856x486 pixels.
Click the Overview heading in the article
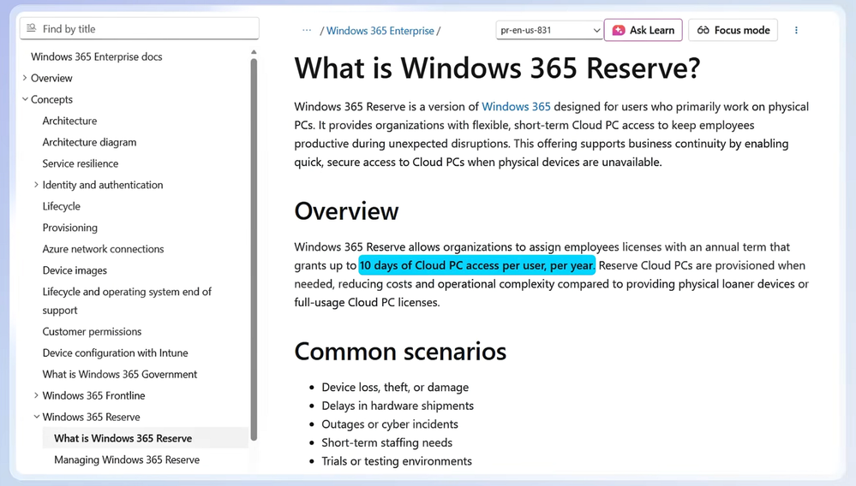(347, 211)
